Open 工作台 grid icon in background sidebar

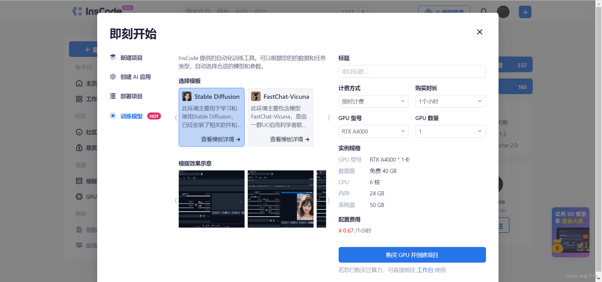(x=79, y=99)
